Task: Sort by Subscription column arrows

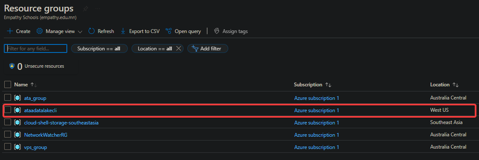Action: pyautogui.click(x=328, y=85)
